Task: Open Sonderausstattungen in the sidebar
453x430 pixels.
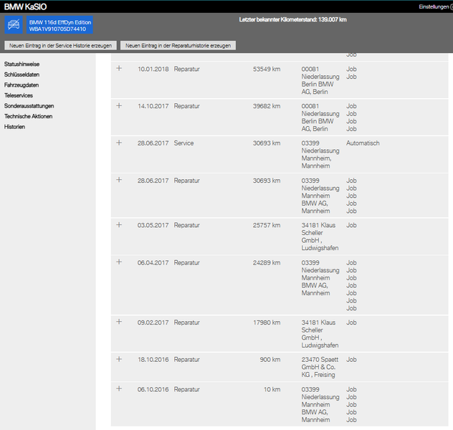Action: click(29, 105)
